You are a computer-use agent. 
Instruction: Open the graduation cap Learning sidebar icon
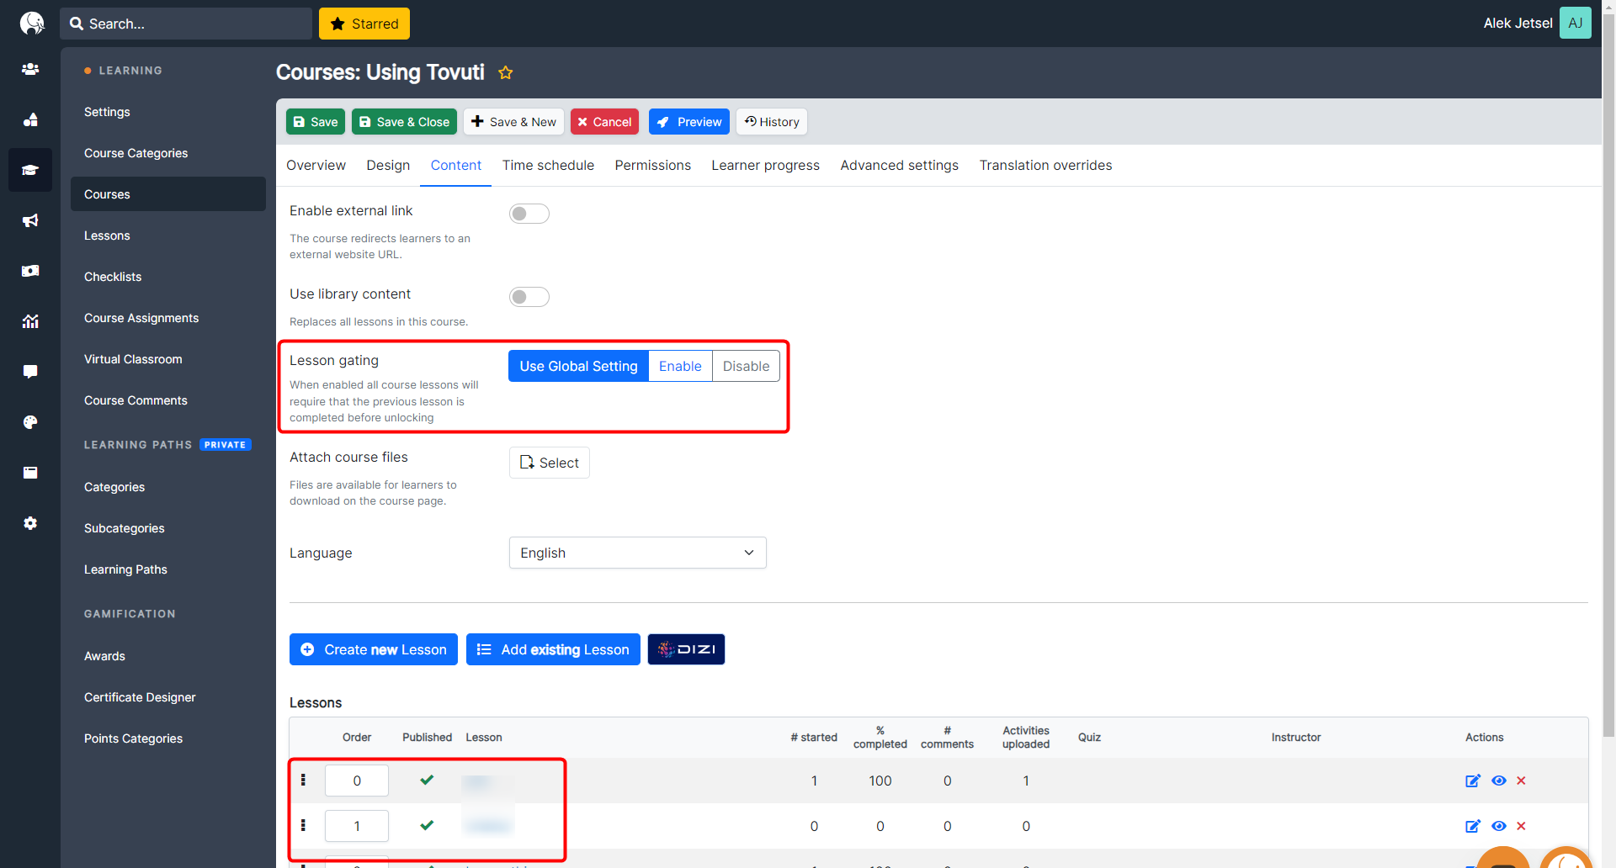30,170
